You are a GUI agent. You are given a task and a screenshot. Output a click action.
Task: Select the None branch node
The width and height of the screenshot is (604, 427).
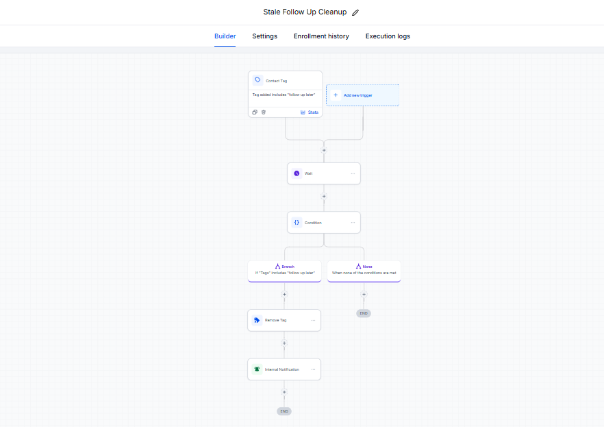click(364, 271)
